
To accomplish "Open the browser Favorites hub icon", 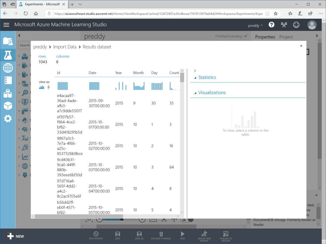I will point(290,14).
